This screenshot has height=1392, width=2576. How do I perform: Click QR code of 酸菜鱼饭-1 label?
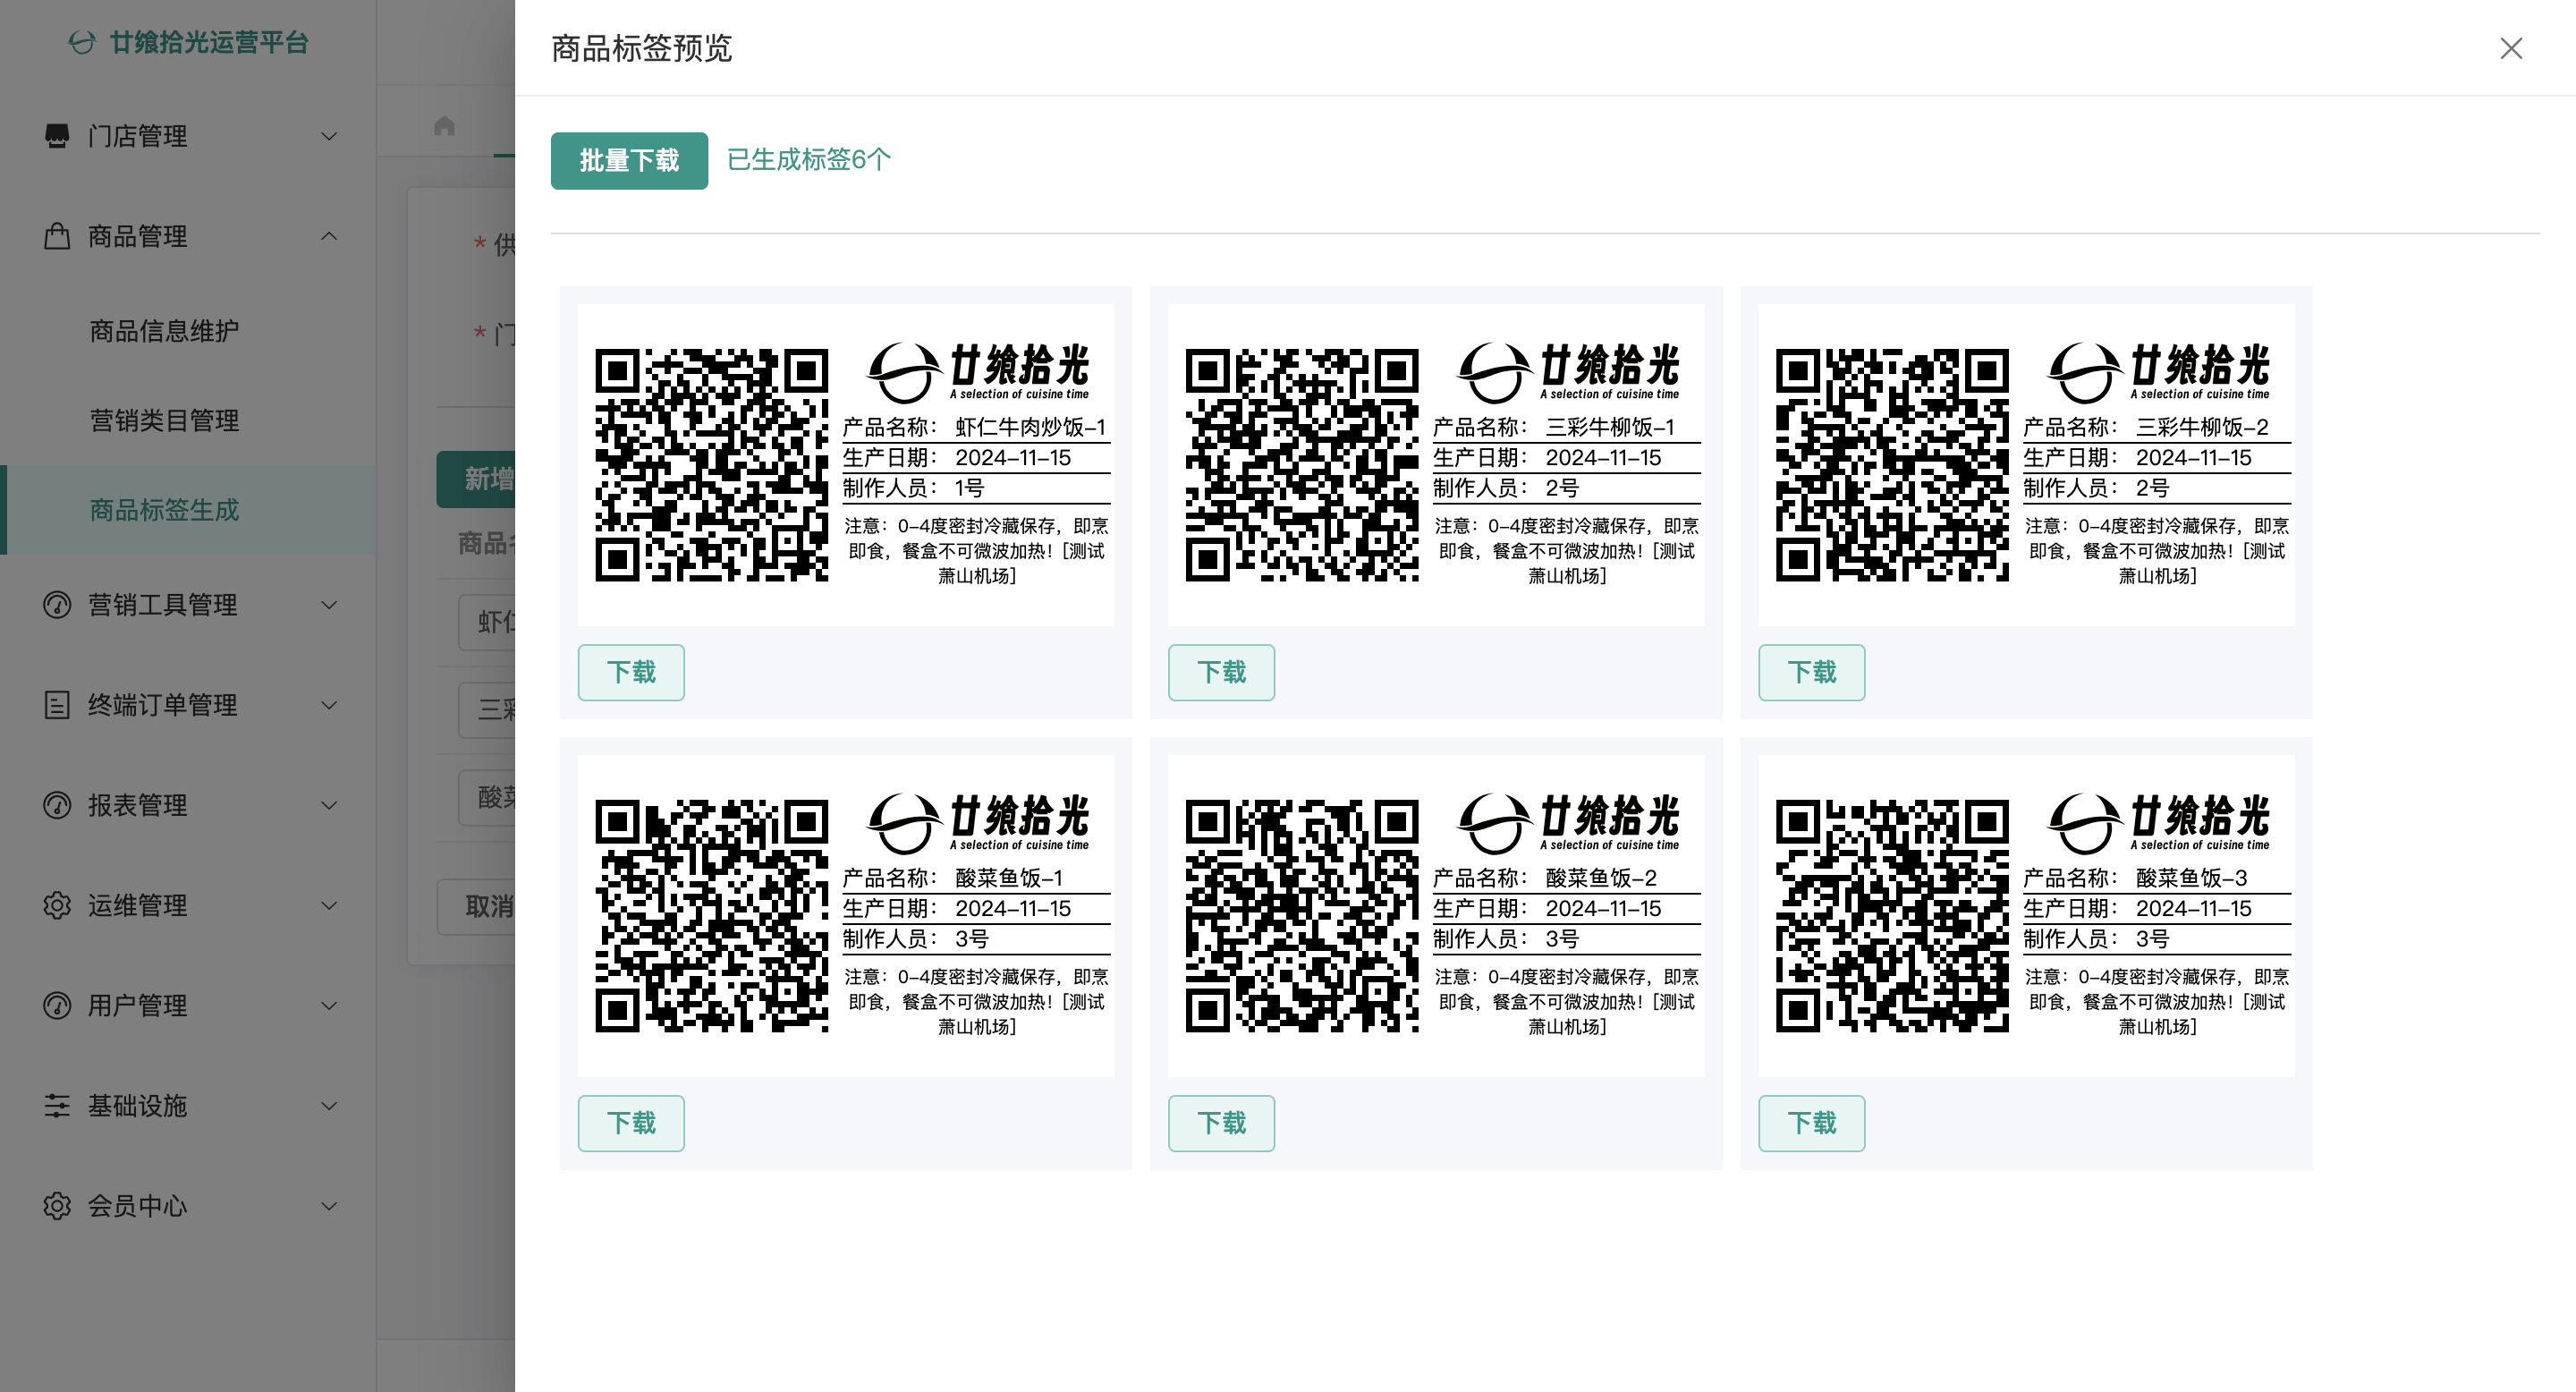[712, 916]
